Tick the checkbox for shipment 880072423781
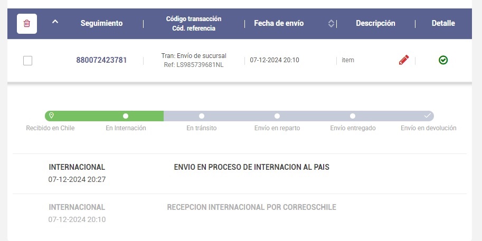482x241 pixels. pos(27,61)
